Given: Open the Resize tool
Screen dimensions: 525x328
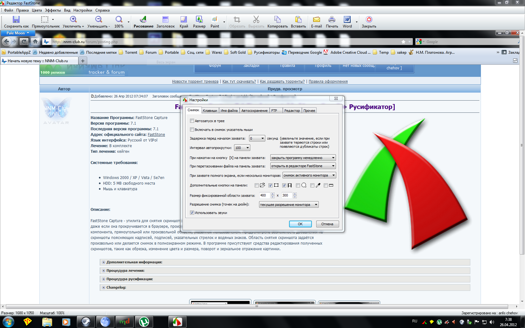Looking at the screenshot, I should [199, 20].
